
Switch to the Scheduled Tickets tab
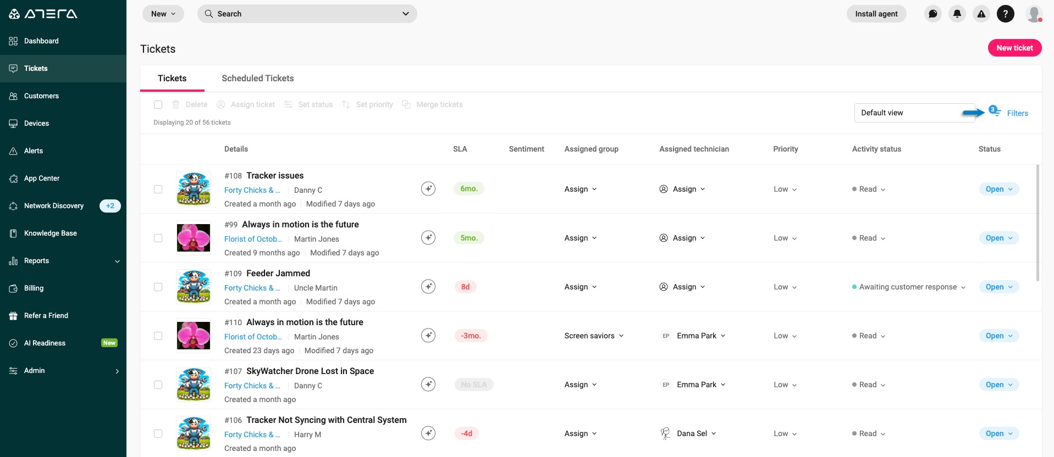tap(257, 79)
